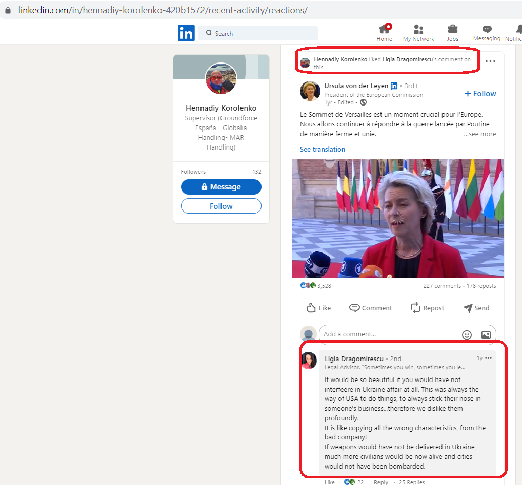Click Ligia Dragomirescu name in comment
The image size is (522, 485).
click(354, 359)
